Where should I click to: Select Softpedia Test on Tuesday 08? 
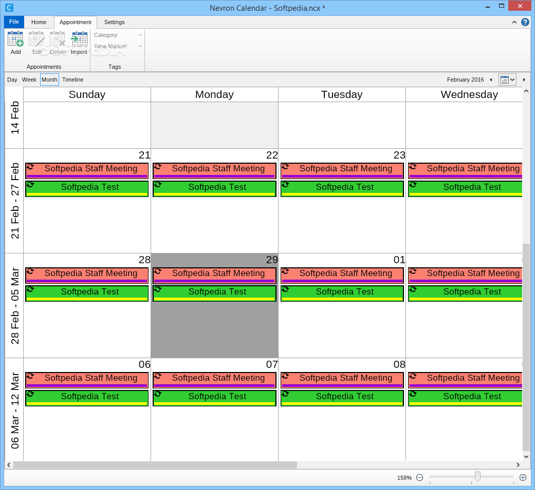pyautogui.click(x=342, y=398)
